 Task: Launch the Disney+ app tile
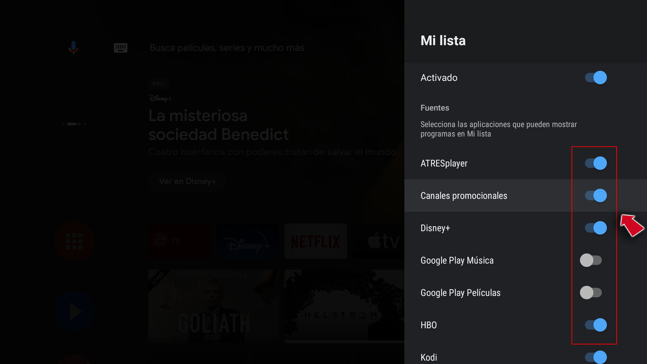coord(248,241)
